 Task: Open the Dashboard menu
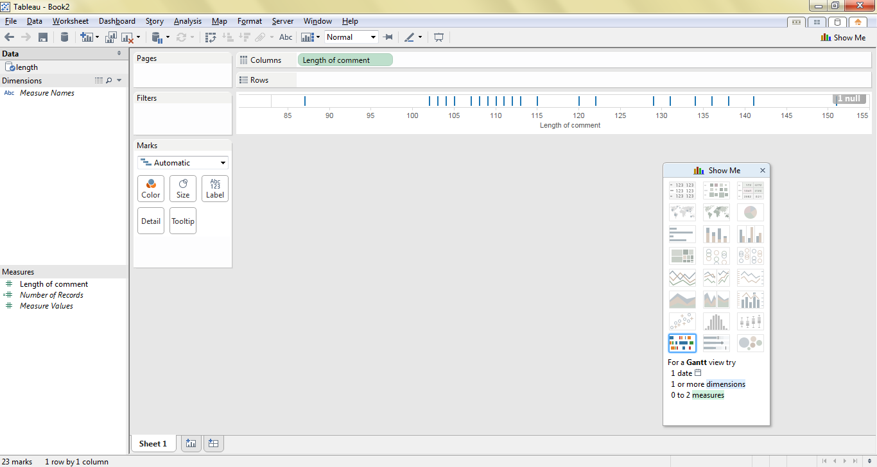(x=117, y=21)
